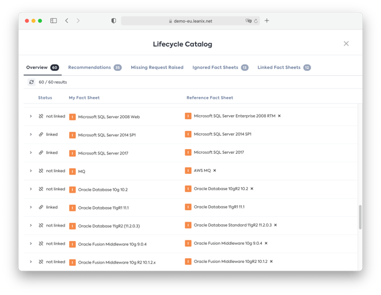Expand the Microsoft SQL Server 2008 Web row
Image resolution: width=381 pixels, height=295 pixels.
coord(31,116)
